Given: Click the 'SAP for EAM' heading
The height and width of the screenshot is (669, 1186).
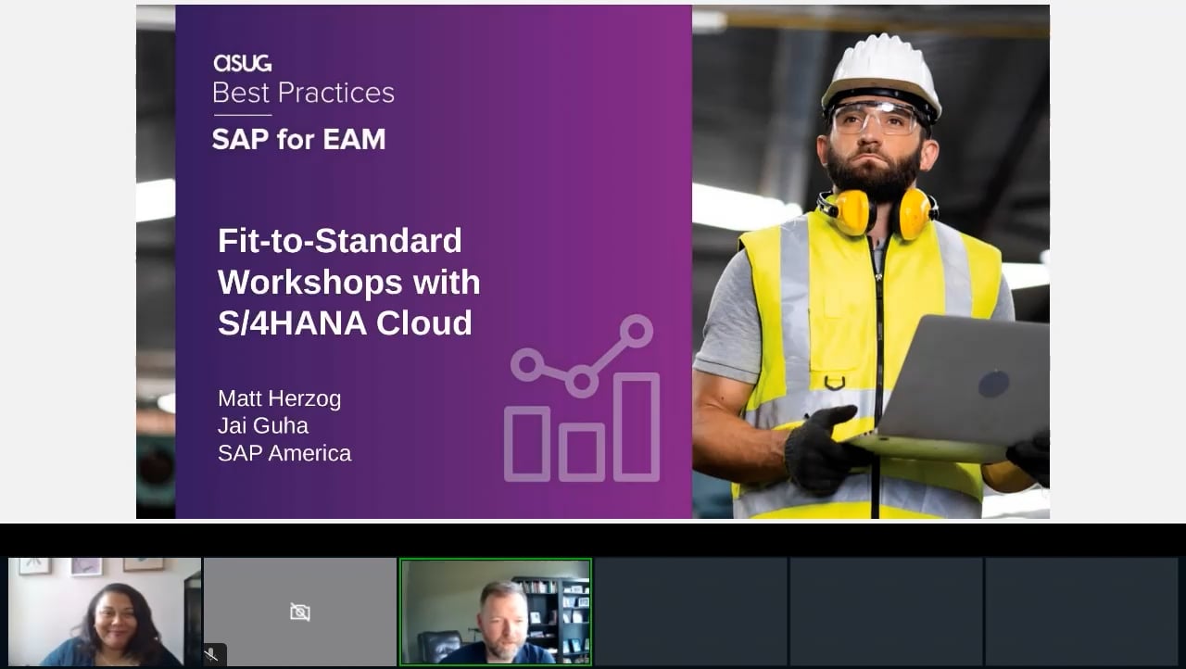Looking at the screenshot, I should 298,139.
